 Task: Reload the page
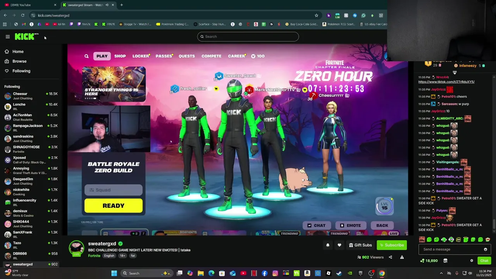23,15
